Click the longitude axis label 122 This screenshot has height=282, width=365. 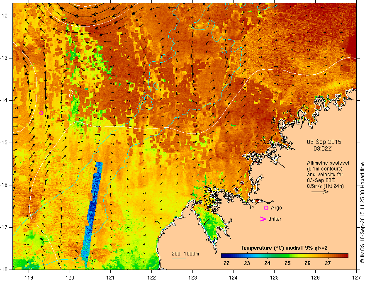pos(151,277)
